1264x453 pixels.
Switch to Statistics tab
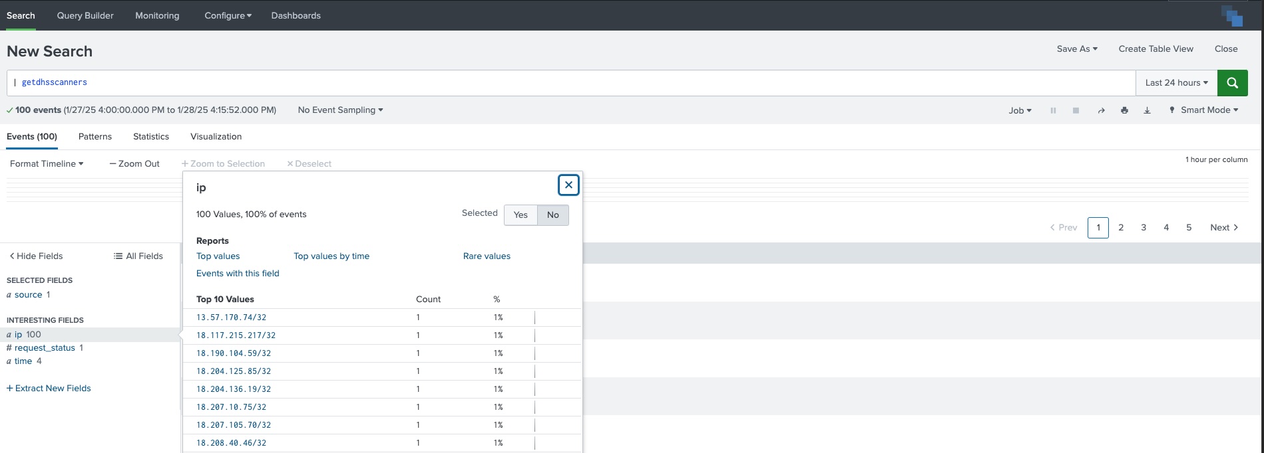151,136
